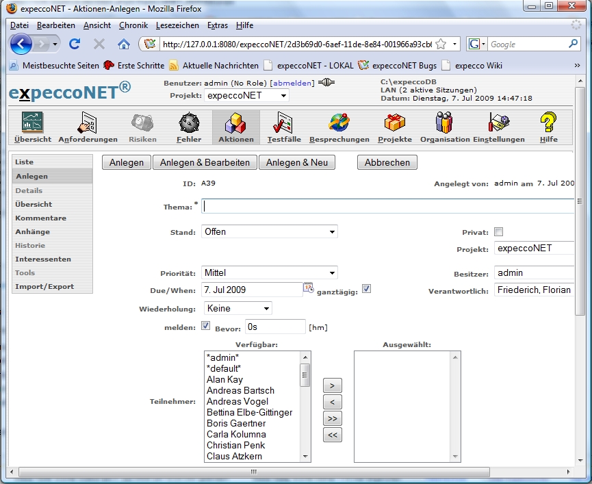
Task: Uncheck the ganztägig checkbox
Action: point(367,289)
